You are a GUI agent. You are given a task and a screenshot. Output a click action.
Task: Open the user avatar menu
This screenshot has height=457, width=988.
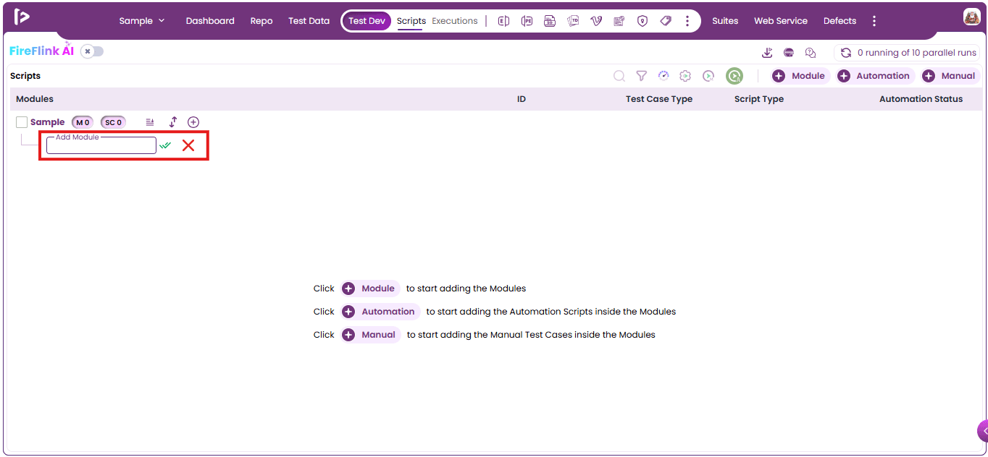pos(971,17)
